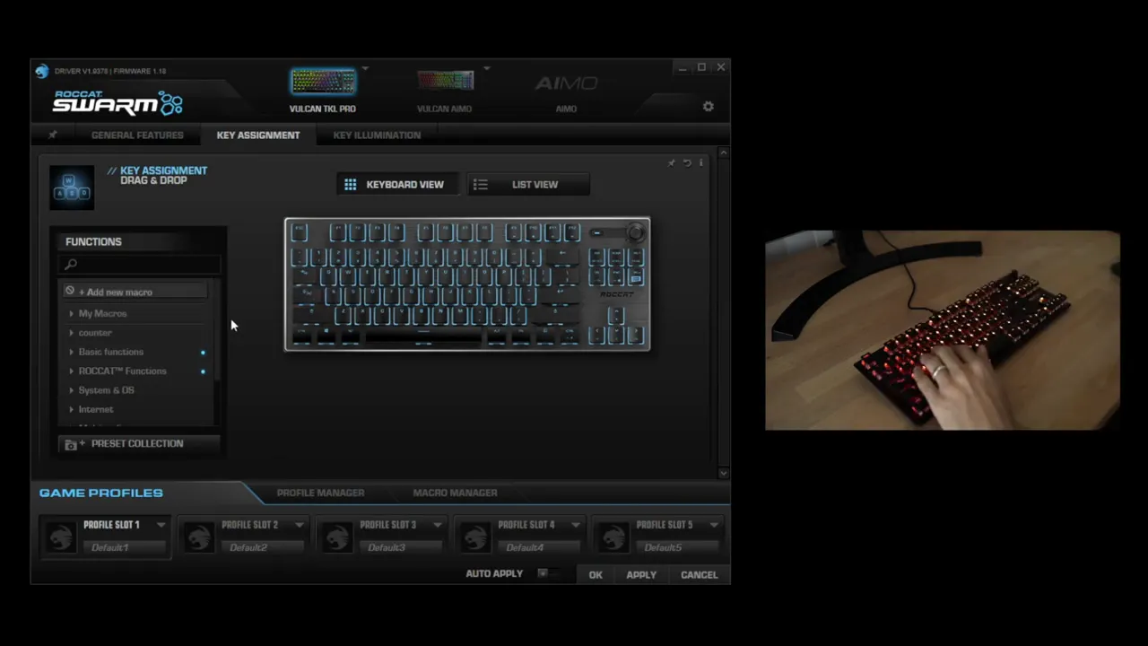Open the Preset Collection
Image resolution: width=1148 pixels, height=646 pixels.
pyautogui.click(x=139, y=444)
